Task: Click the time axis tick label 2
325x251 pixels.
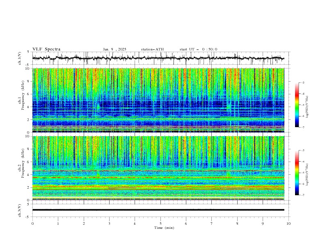Action: coord(84,224)
